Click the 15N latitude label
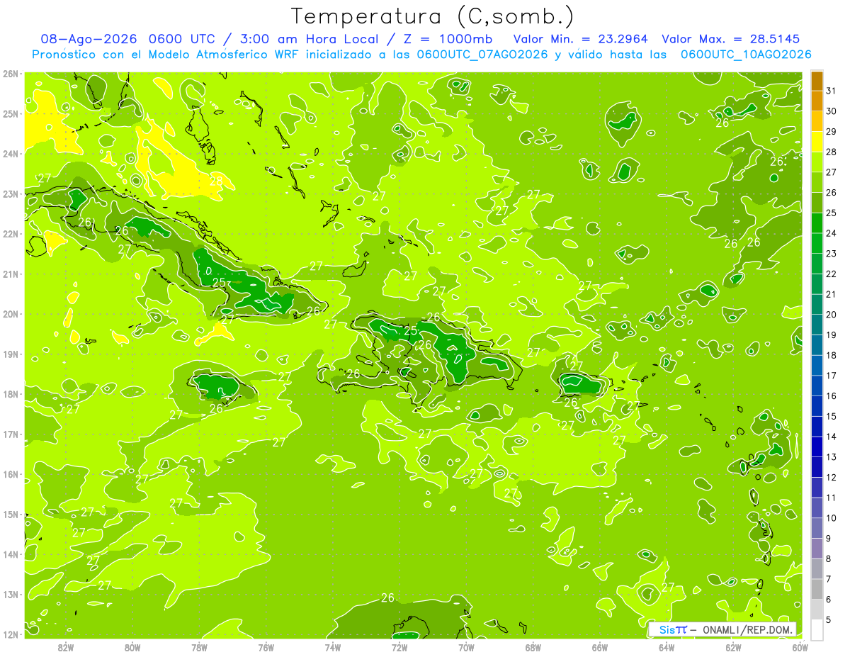Viewport: 850px width, 657px height. tap(11, 514)
